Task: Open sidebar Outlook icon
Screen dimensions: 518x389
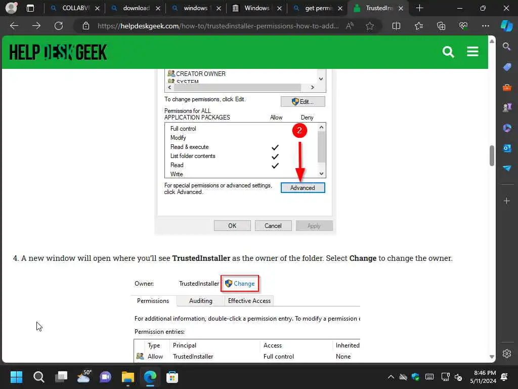Action: click(x=507, y=148)
